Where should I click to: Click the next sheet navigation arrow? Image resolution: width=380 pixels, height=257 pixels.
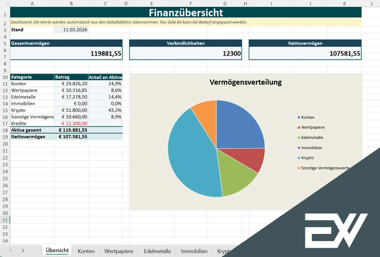(x=24, y=250)
